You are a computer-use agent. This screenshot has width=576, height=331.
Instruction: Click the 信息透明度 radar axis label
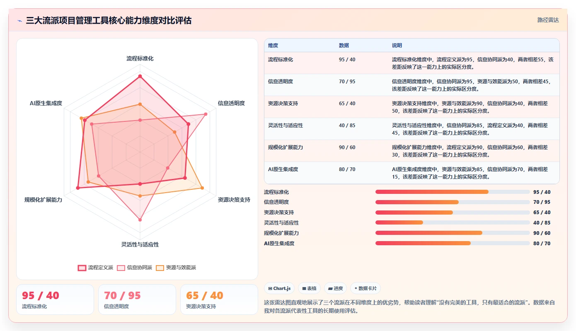click(x=231, y=103)
